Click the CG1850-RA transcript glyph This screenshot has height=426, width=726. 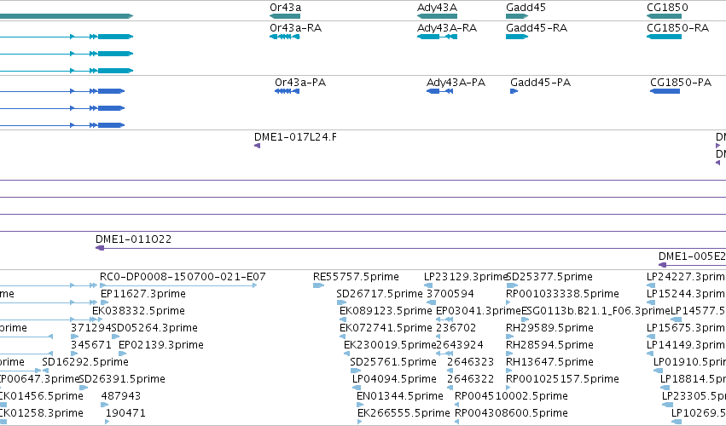pyautogui.click(x=664, y=37)
